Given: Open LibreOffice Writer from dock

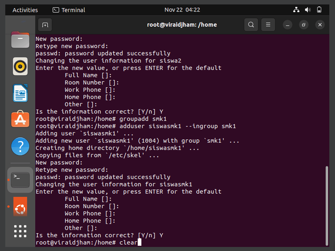Looking at the screenshot, I should point(20,93).
